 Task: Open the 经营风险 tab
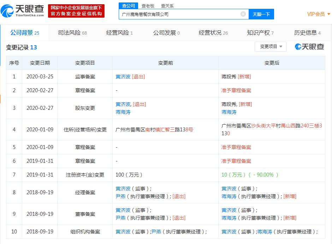tap(119, 33)
